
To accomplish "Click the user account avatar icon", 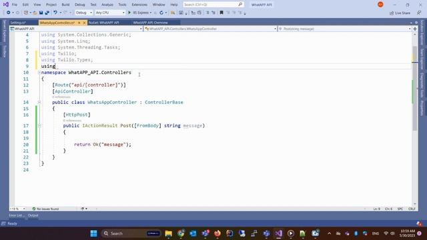I will point(380,5).
